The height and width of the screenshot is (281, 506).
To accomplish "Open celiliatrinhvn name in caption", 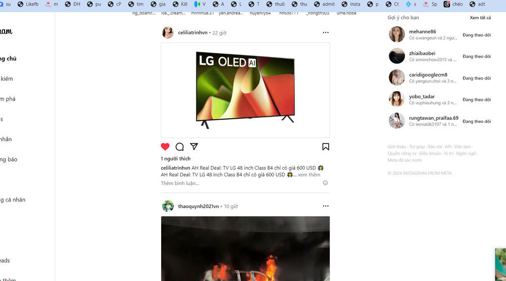I will [x=176, y=168].
